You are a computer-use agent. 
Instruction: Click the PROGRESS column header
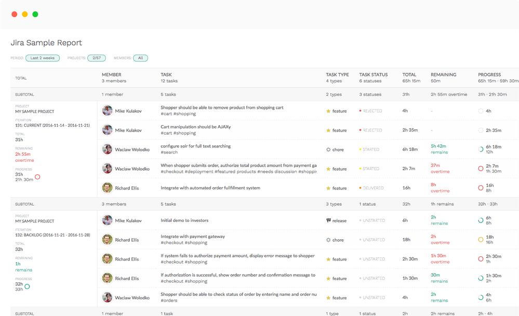click(x=489, y=75)
